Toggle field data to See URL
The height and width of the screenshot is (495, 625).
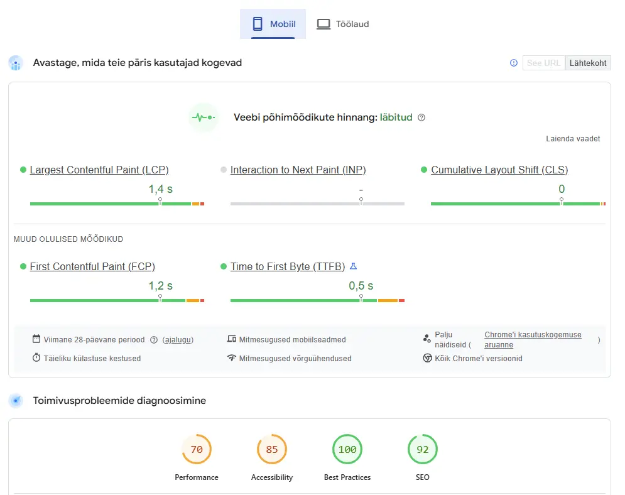point(543,63)
